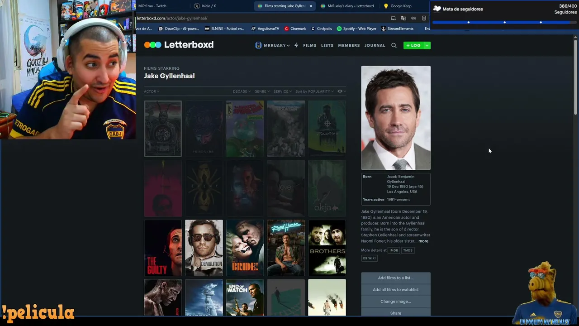Click the browser address bar URL
Image resolution: width=579 pixels, height=326 pixels.
coord(172,18)
